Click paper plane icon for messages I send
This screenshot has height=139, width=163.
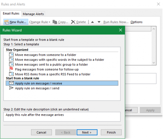tap(11, 88)
